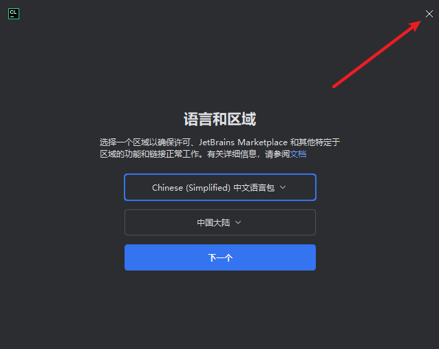The width and height of the screenshot is (439, 349).
Task: Click the description paragraph starting 选择一个区域
Action: 219,148
